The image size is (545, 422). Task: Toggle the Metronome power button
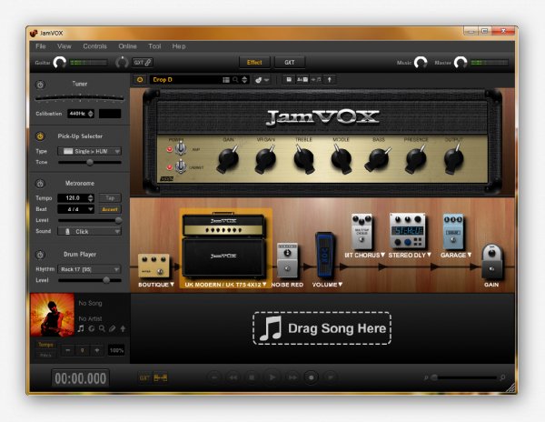(40, 184)
